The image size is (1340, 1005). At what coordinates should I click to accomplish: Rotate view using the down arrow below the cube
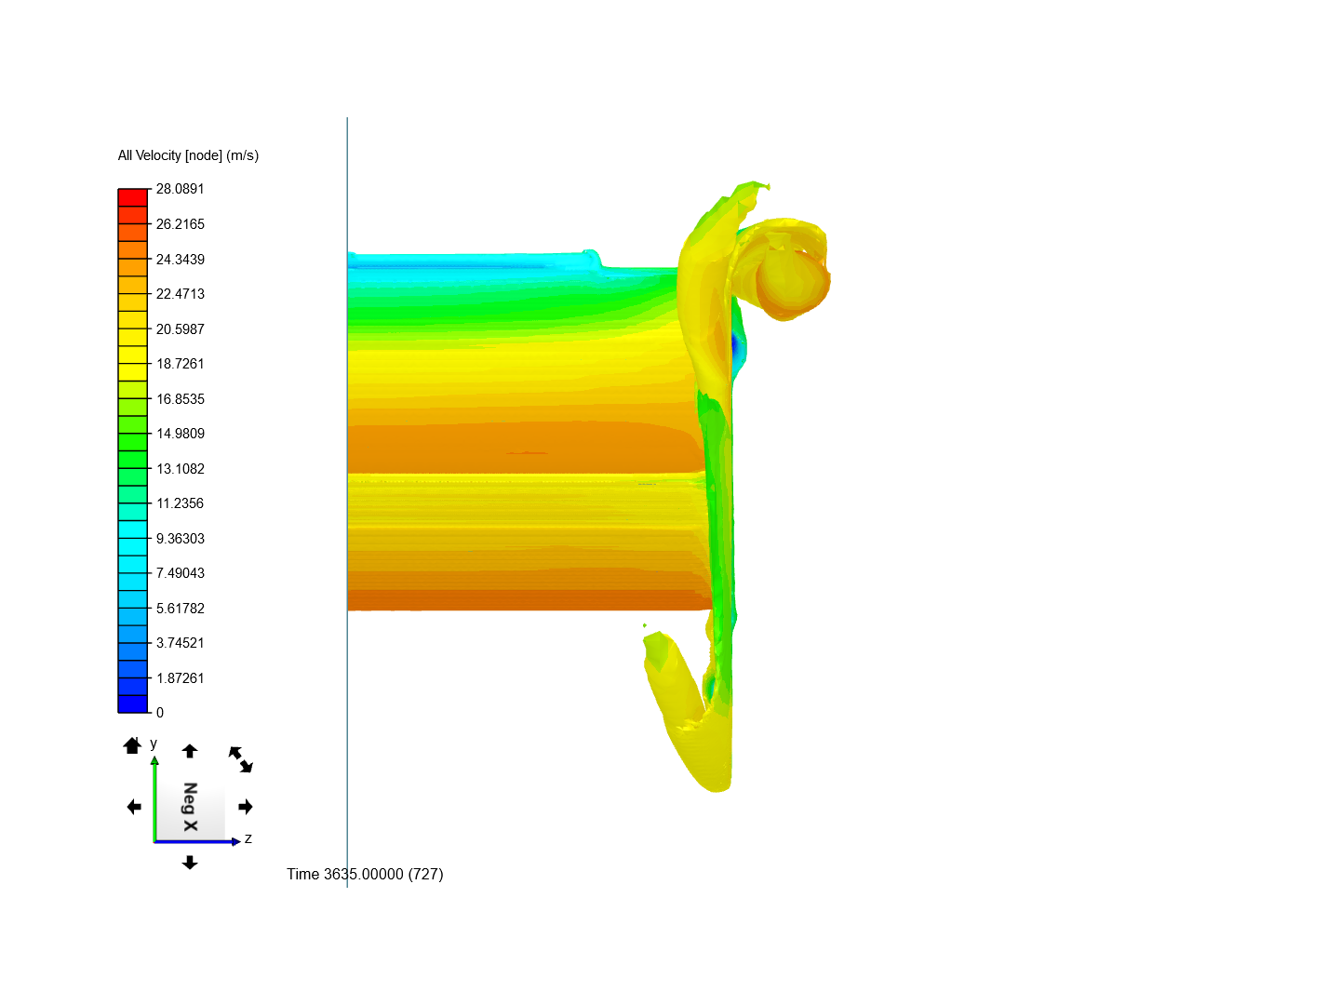click(190, 863)
